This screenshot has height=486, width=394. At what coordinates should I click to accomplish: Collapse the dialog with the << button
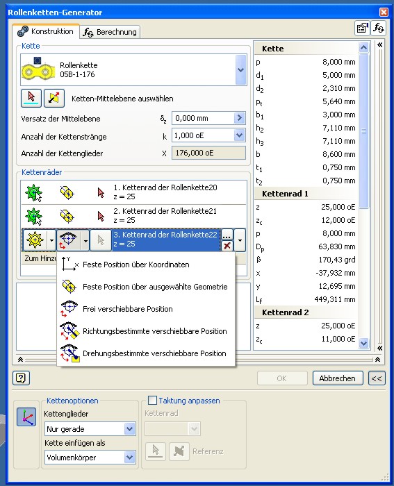(x=377, y=378)
